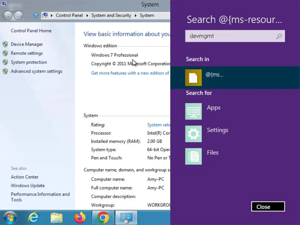This screenshot has width=300, height=225.
Task: Open recent pages dropdown next to Forward
Action: tap(26, 16)
